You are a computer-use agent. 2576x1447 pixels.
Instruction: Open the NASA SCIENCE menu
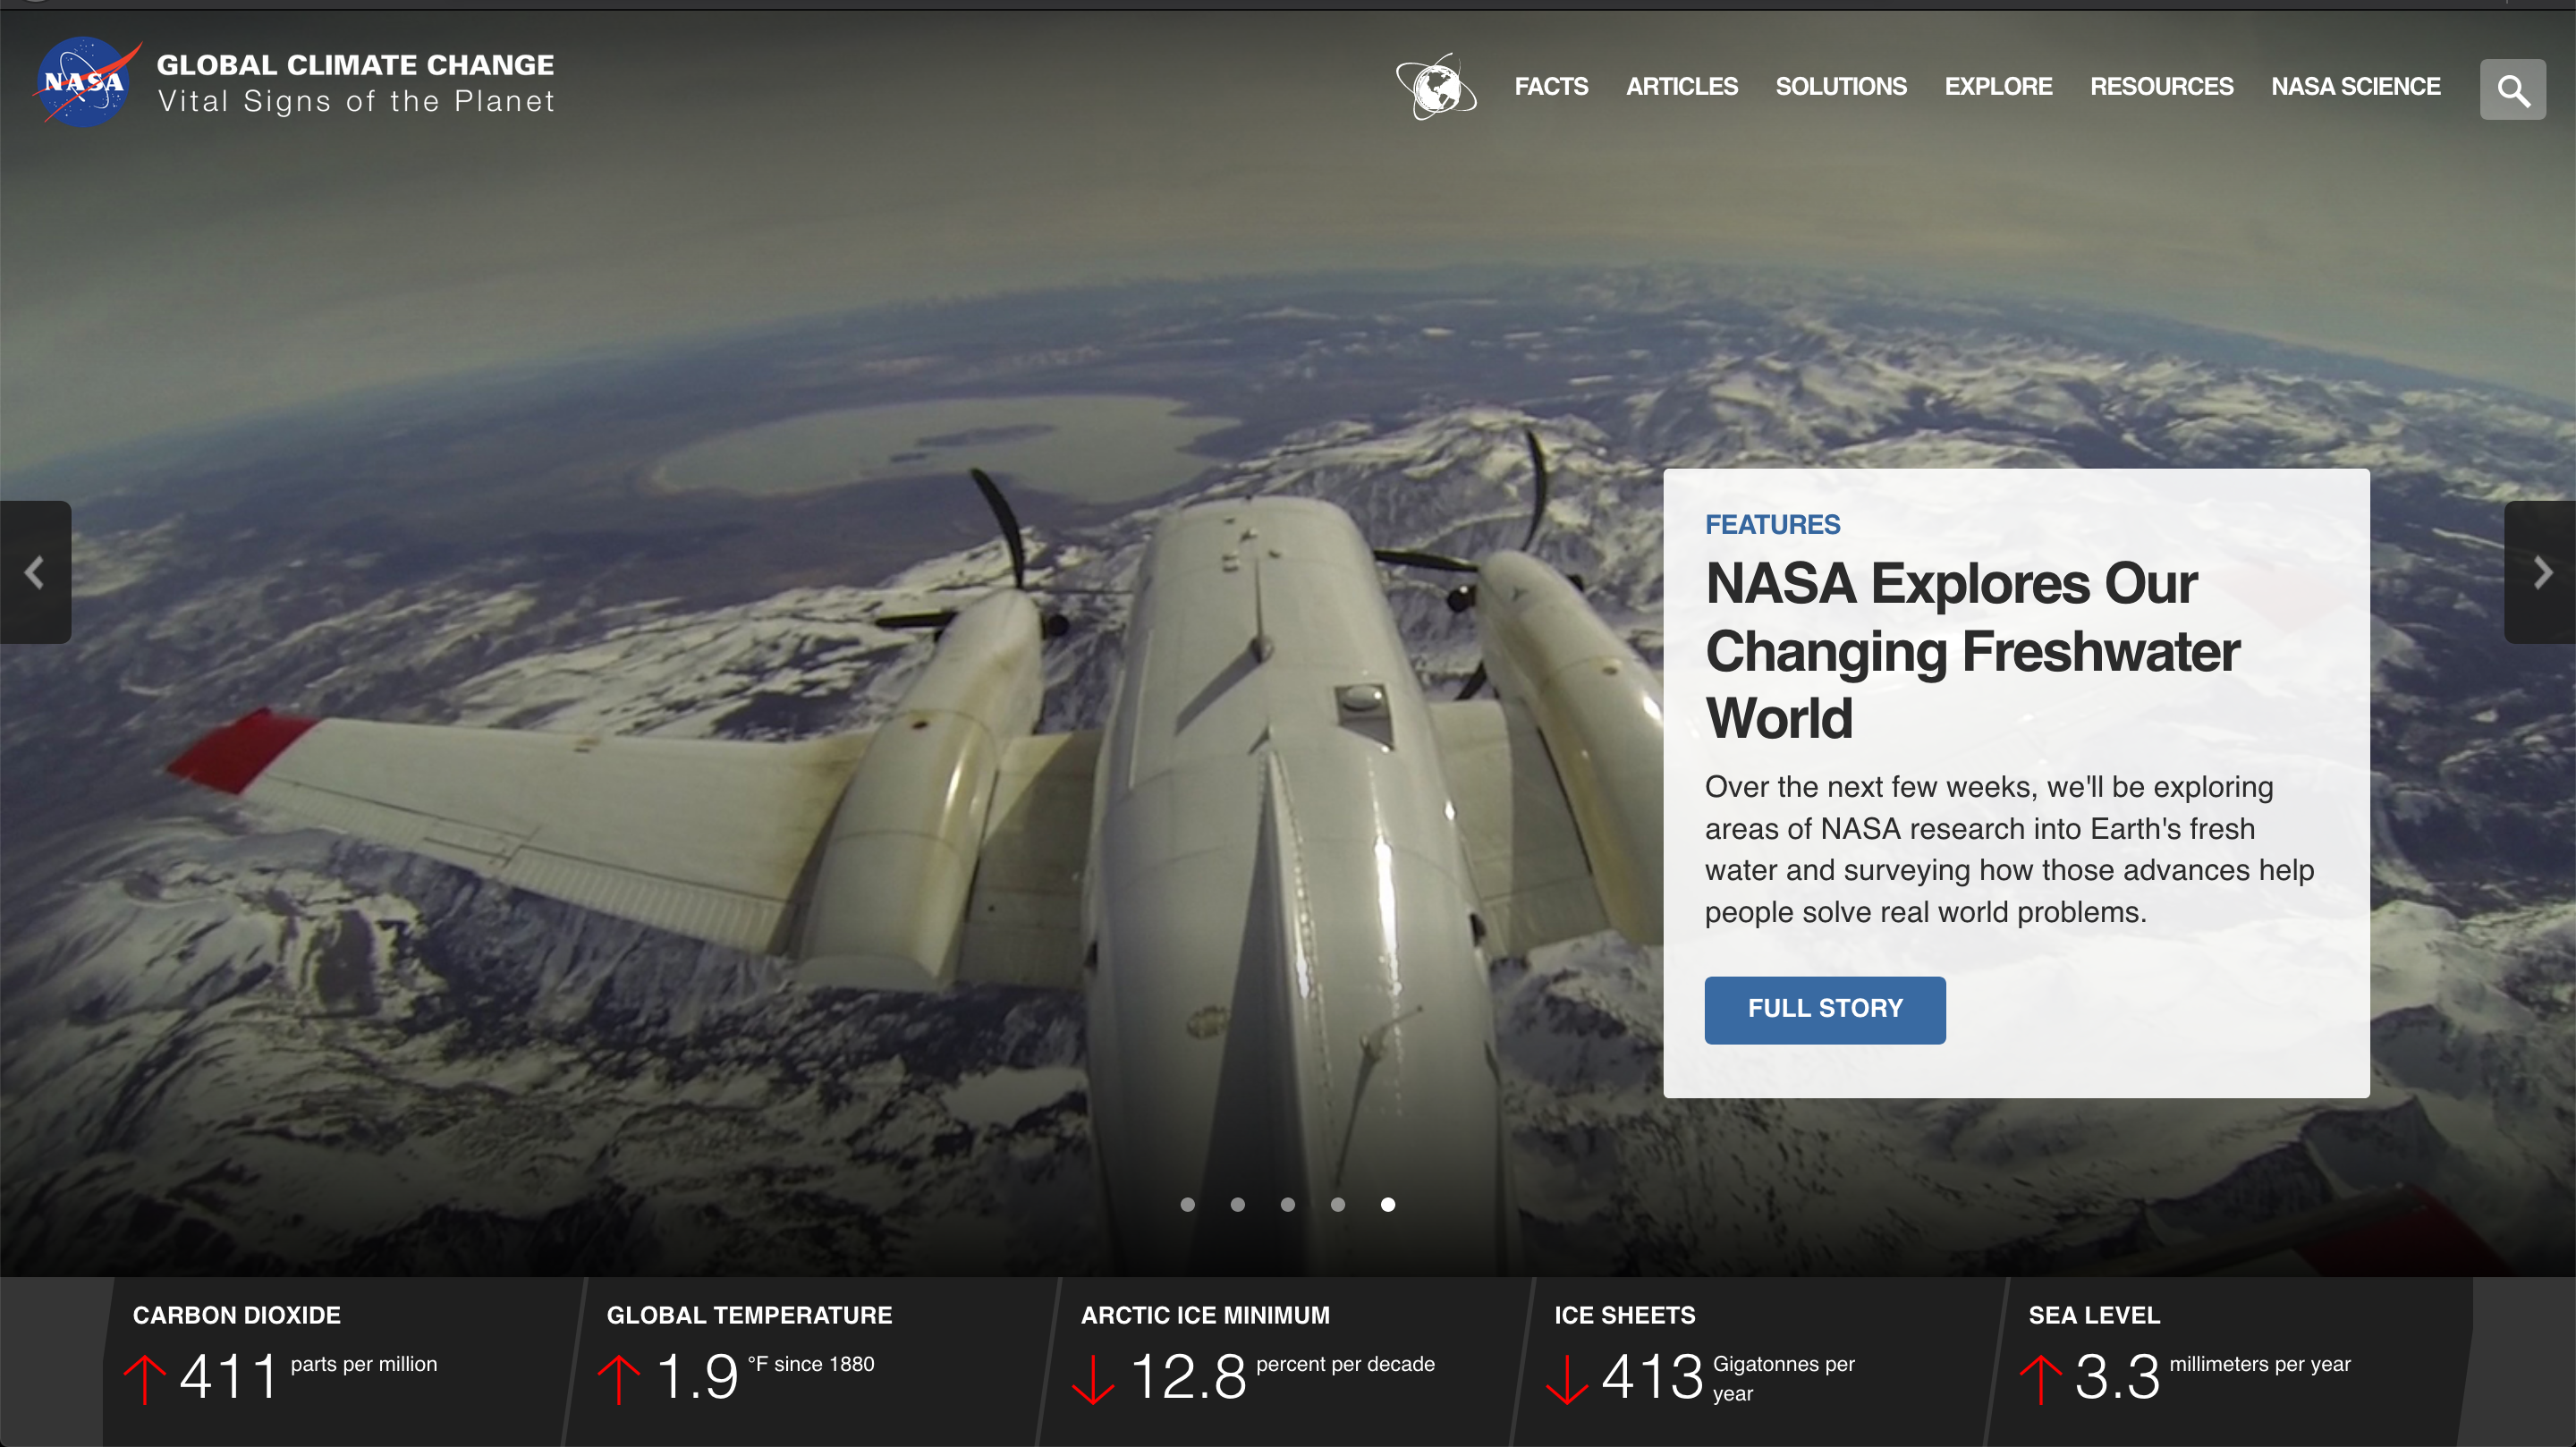pyautogui.click(x=2355, y=87)
